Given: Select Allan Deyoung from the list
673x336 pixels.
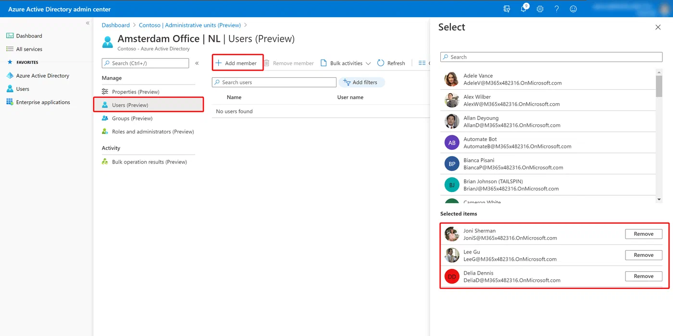Looking at the screenshot, I should pos(548,121).
